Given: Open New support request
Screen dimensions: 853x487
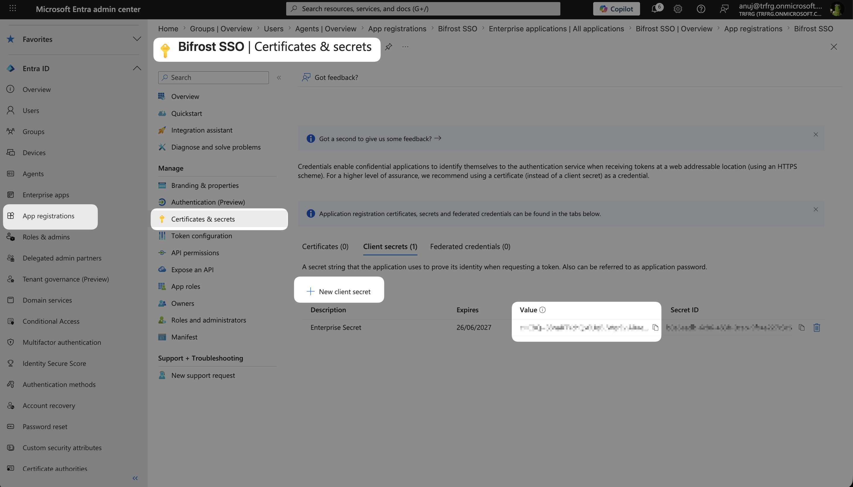Looking at the screenshot, I should point(203,375).
